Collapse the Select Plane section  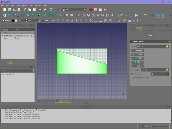[x=169, y=41]
